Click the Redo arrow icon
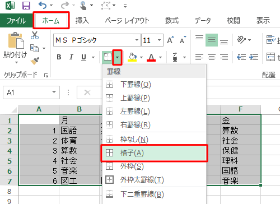 coord(65,6)
